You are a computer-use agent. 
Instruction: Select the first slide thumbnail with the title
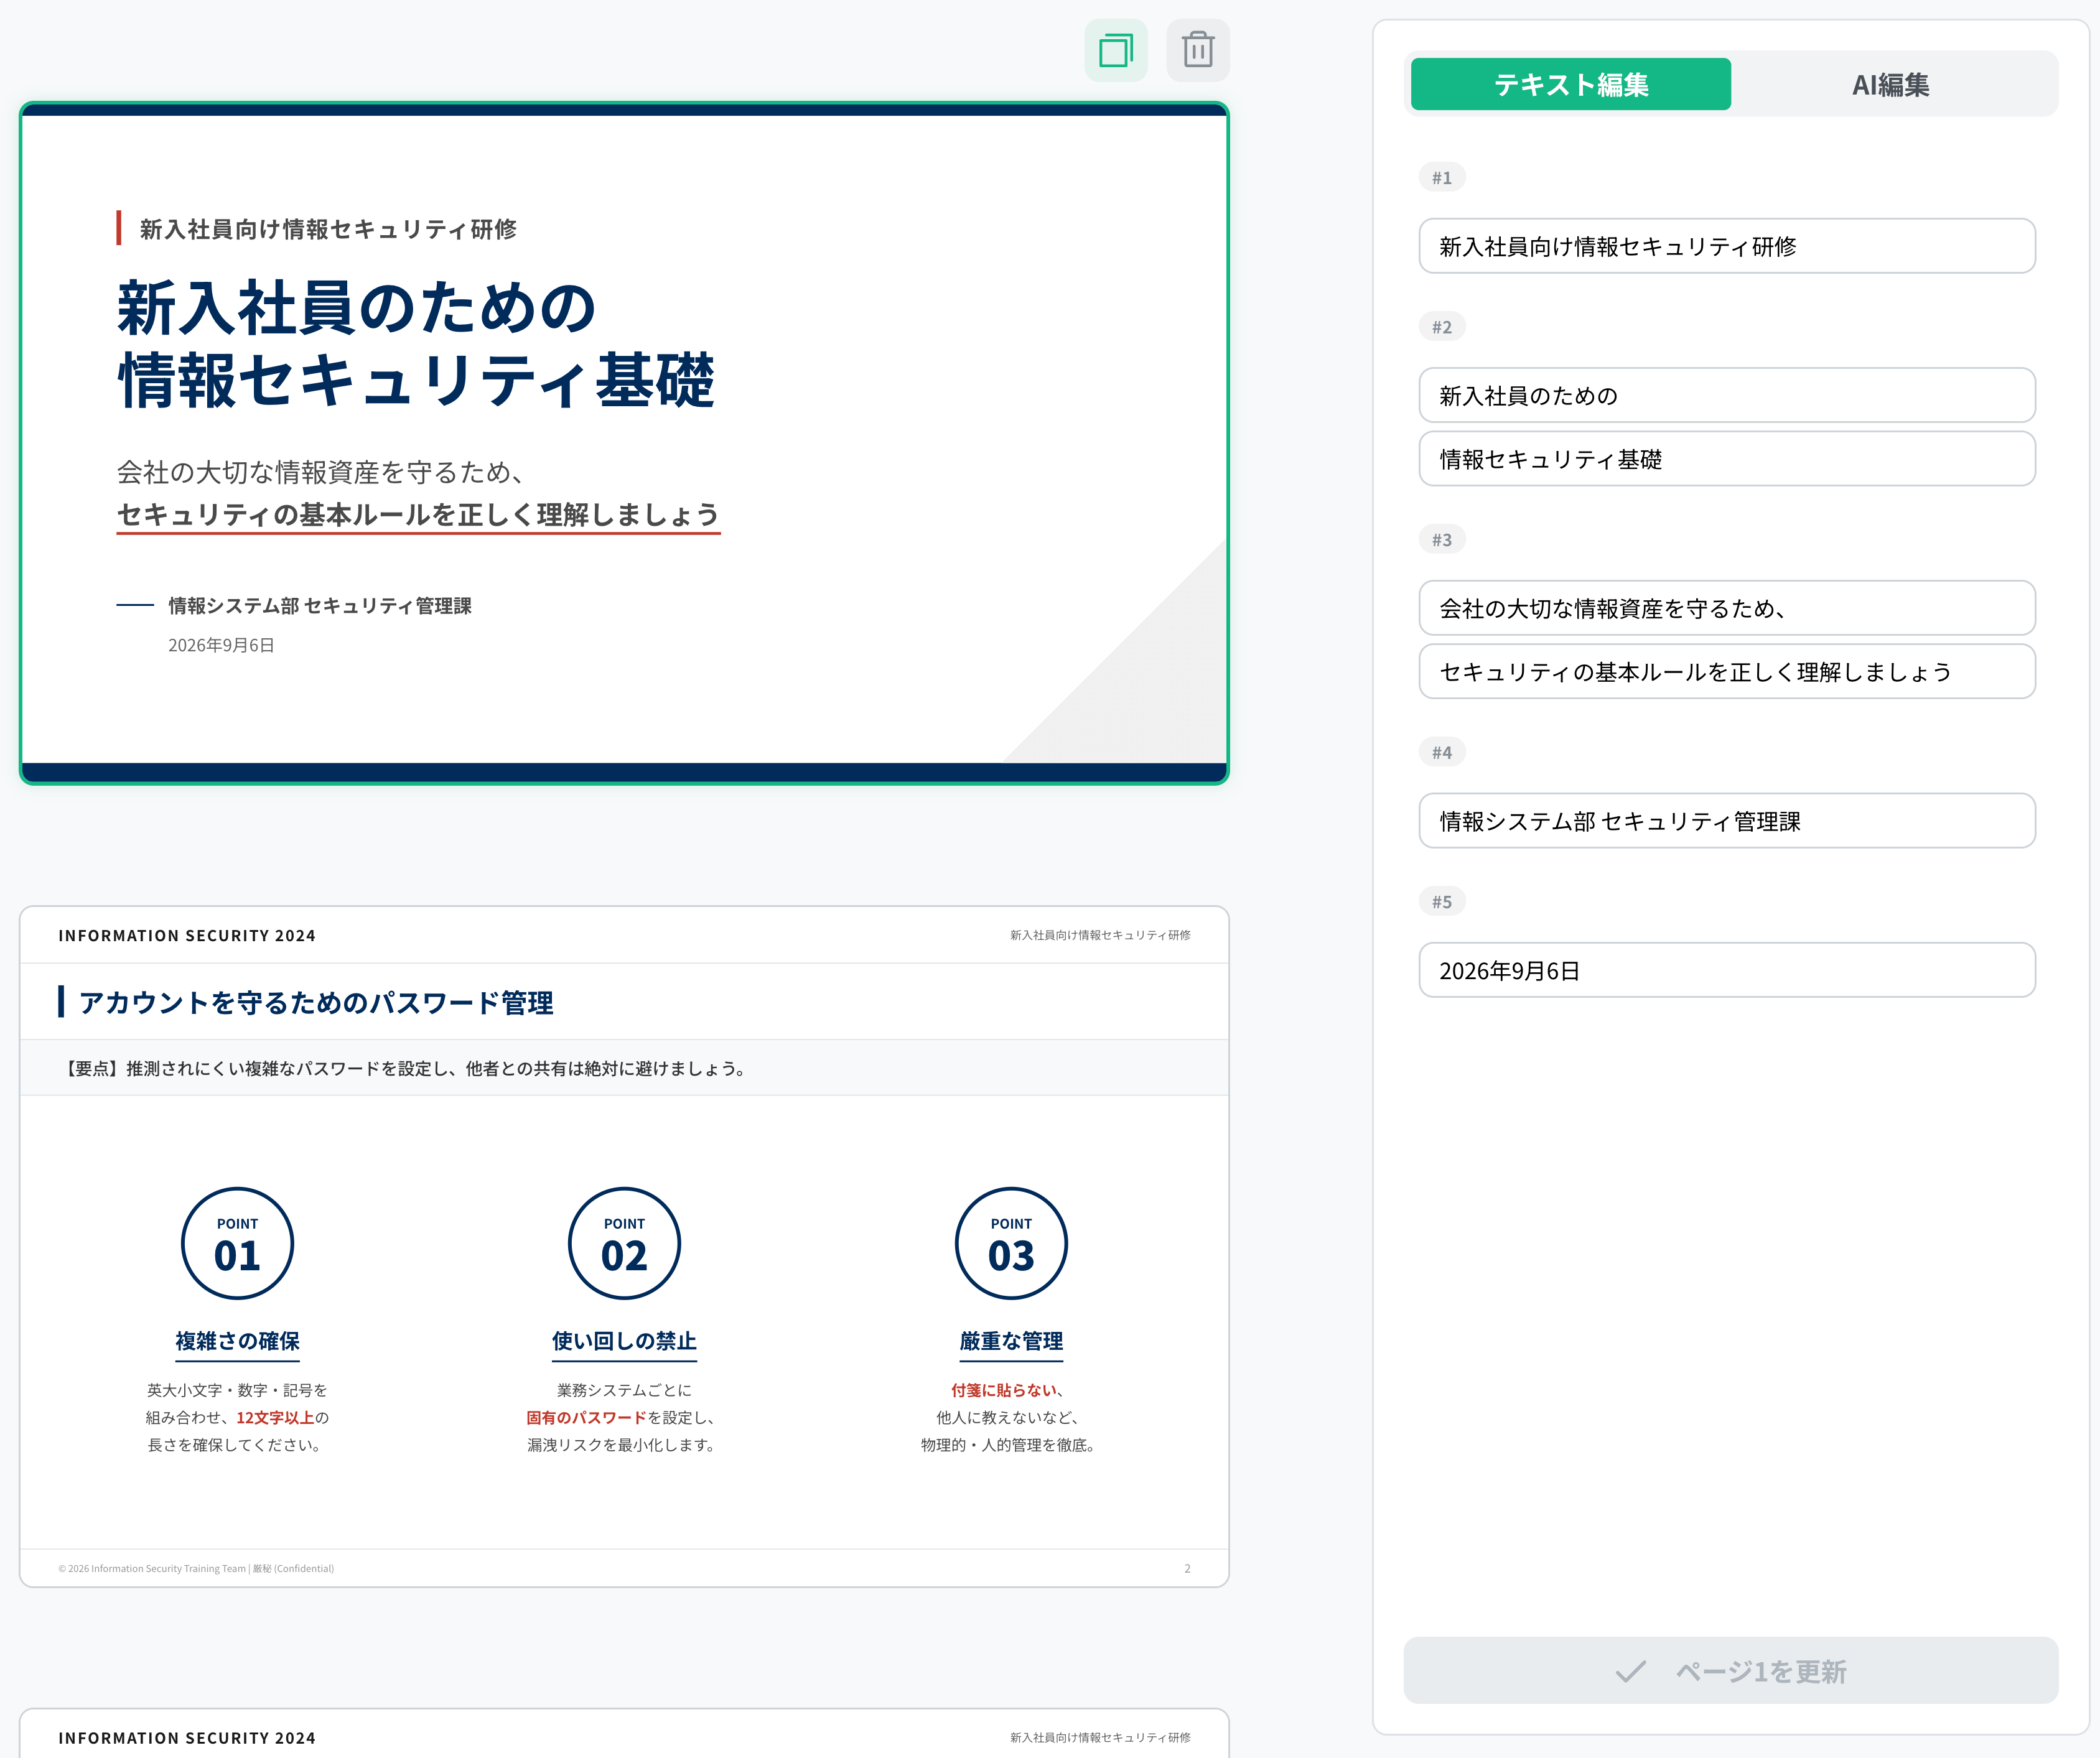(x=624, y=443)
